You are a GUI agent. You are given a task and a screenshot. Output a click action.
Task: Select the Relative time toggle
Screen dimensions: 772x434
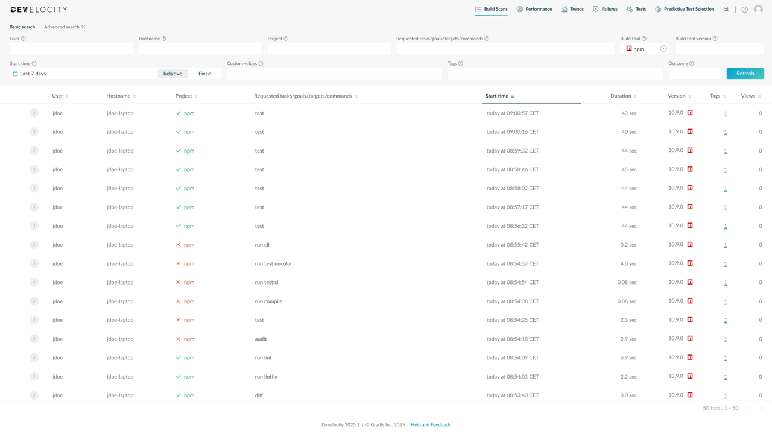(172, 73)
